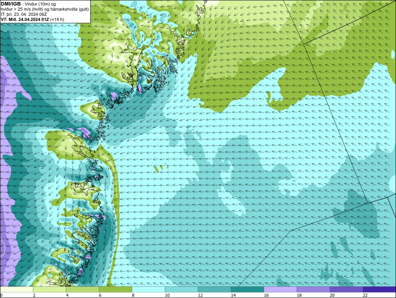Click the scale label '16'
The height and width of the screenshot is (298, 396).
[x=266, y=295]
